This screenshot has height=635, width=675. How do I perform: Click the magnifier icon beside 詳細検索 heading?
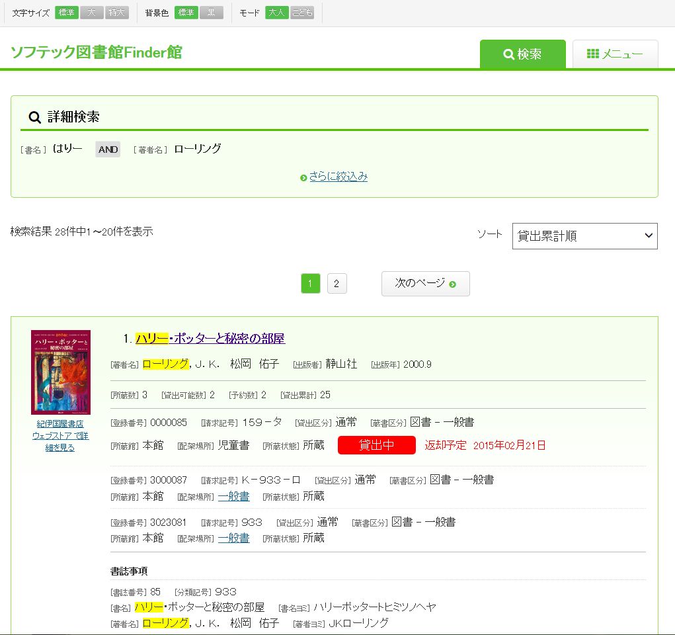click(34, 118)
